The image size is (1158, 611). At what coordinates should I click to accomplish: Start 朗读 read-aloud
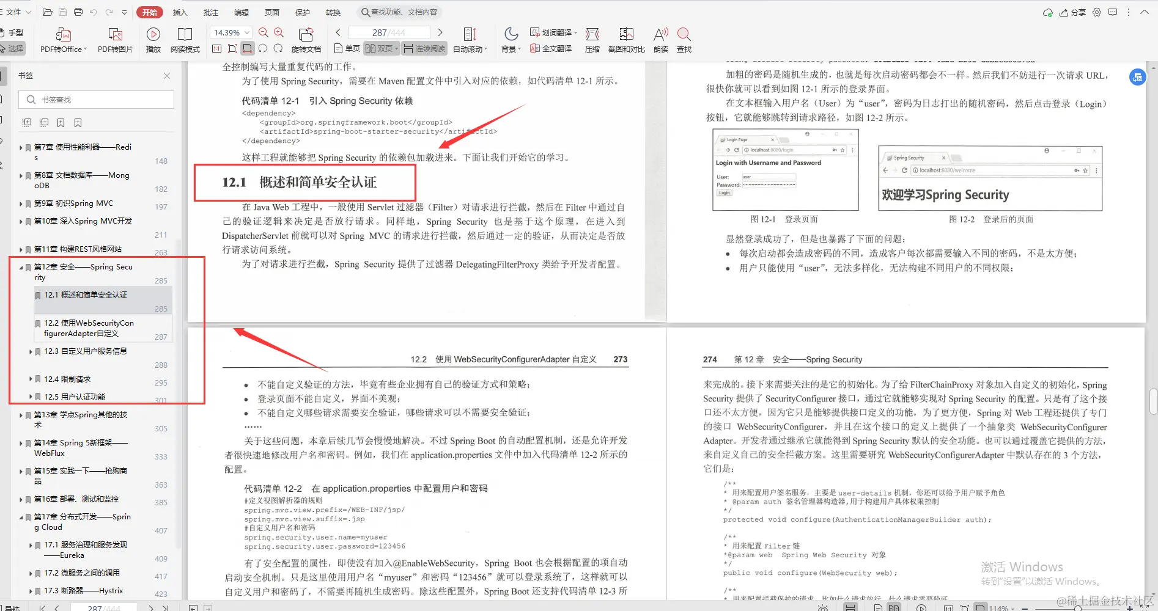pyautogui.click(x=659, y=39)
